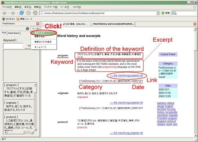Open the ヘルプ menu
198x142 pixels.
pos(76,7)
